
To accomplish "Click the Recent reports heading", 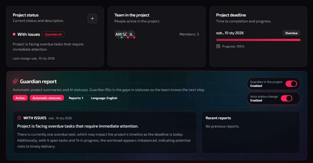I will [x=218, y=118].
